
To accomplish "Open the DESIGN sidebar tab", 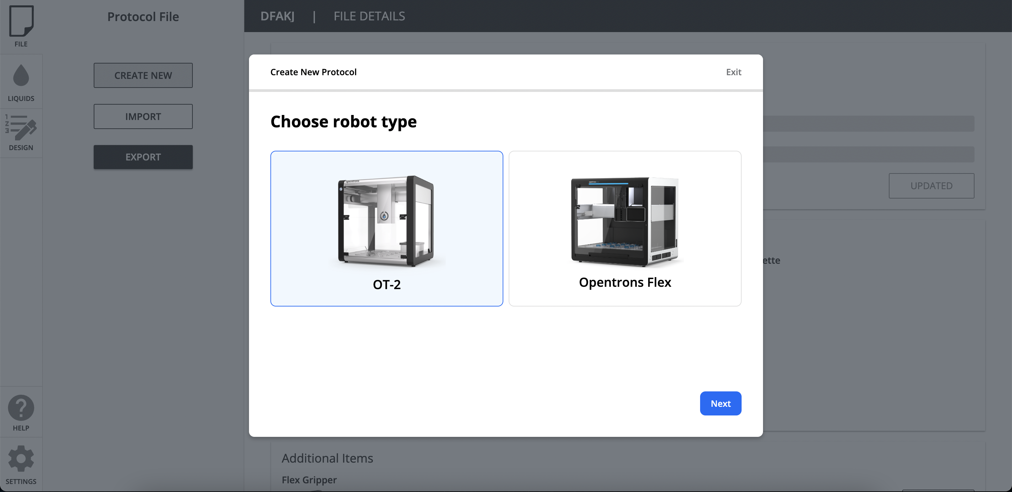I will coord(21,133).
